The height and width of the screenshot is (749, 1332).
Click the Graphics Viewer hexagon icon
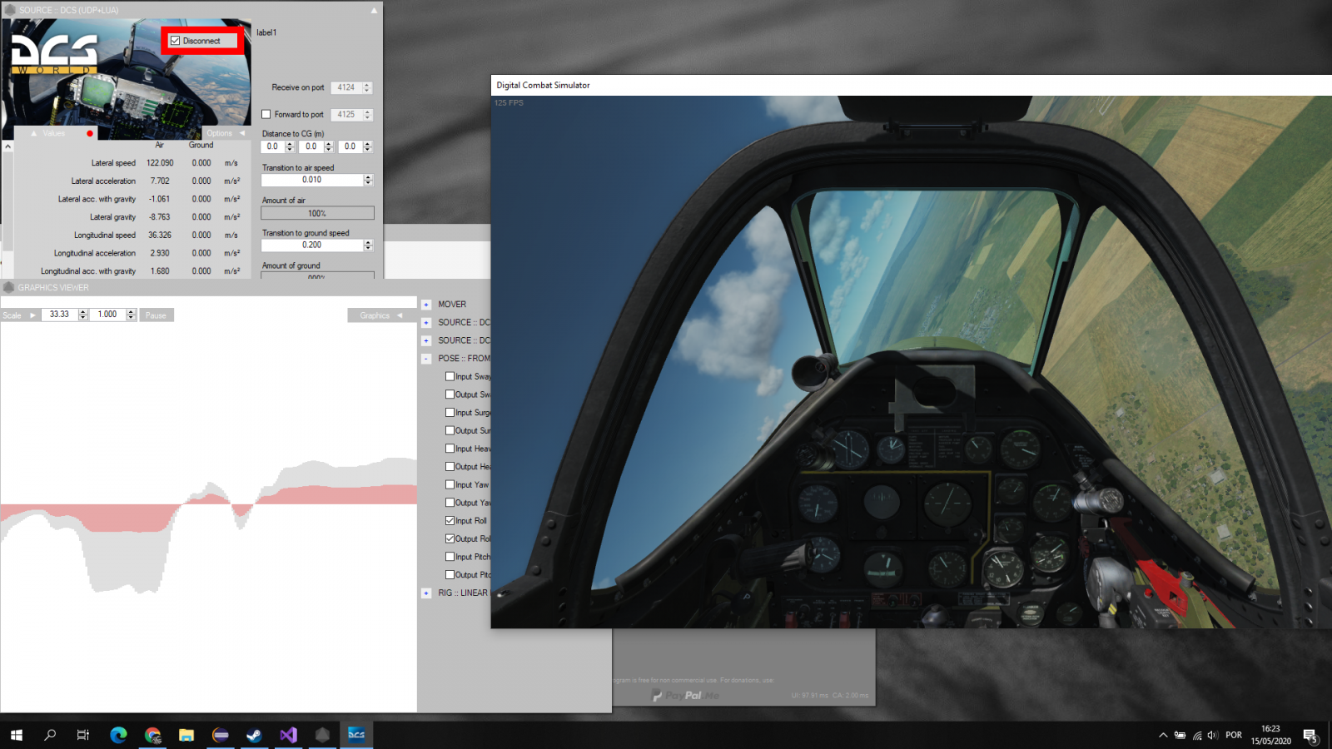point(9,287)
